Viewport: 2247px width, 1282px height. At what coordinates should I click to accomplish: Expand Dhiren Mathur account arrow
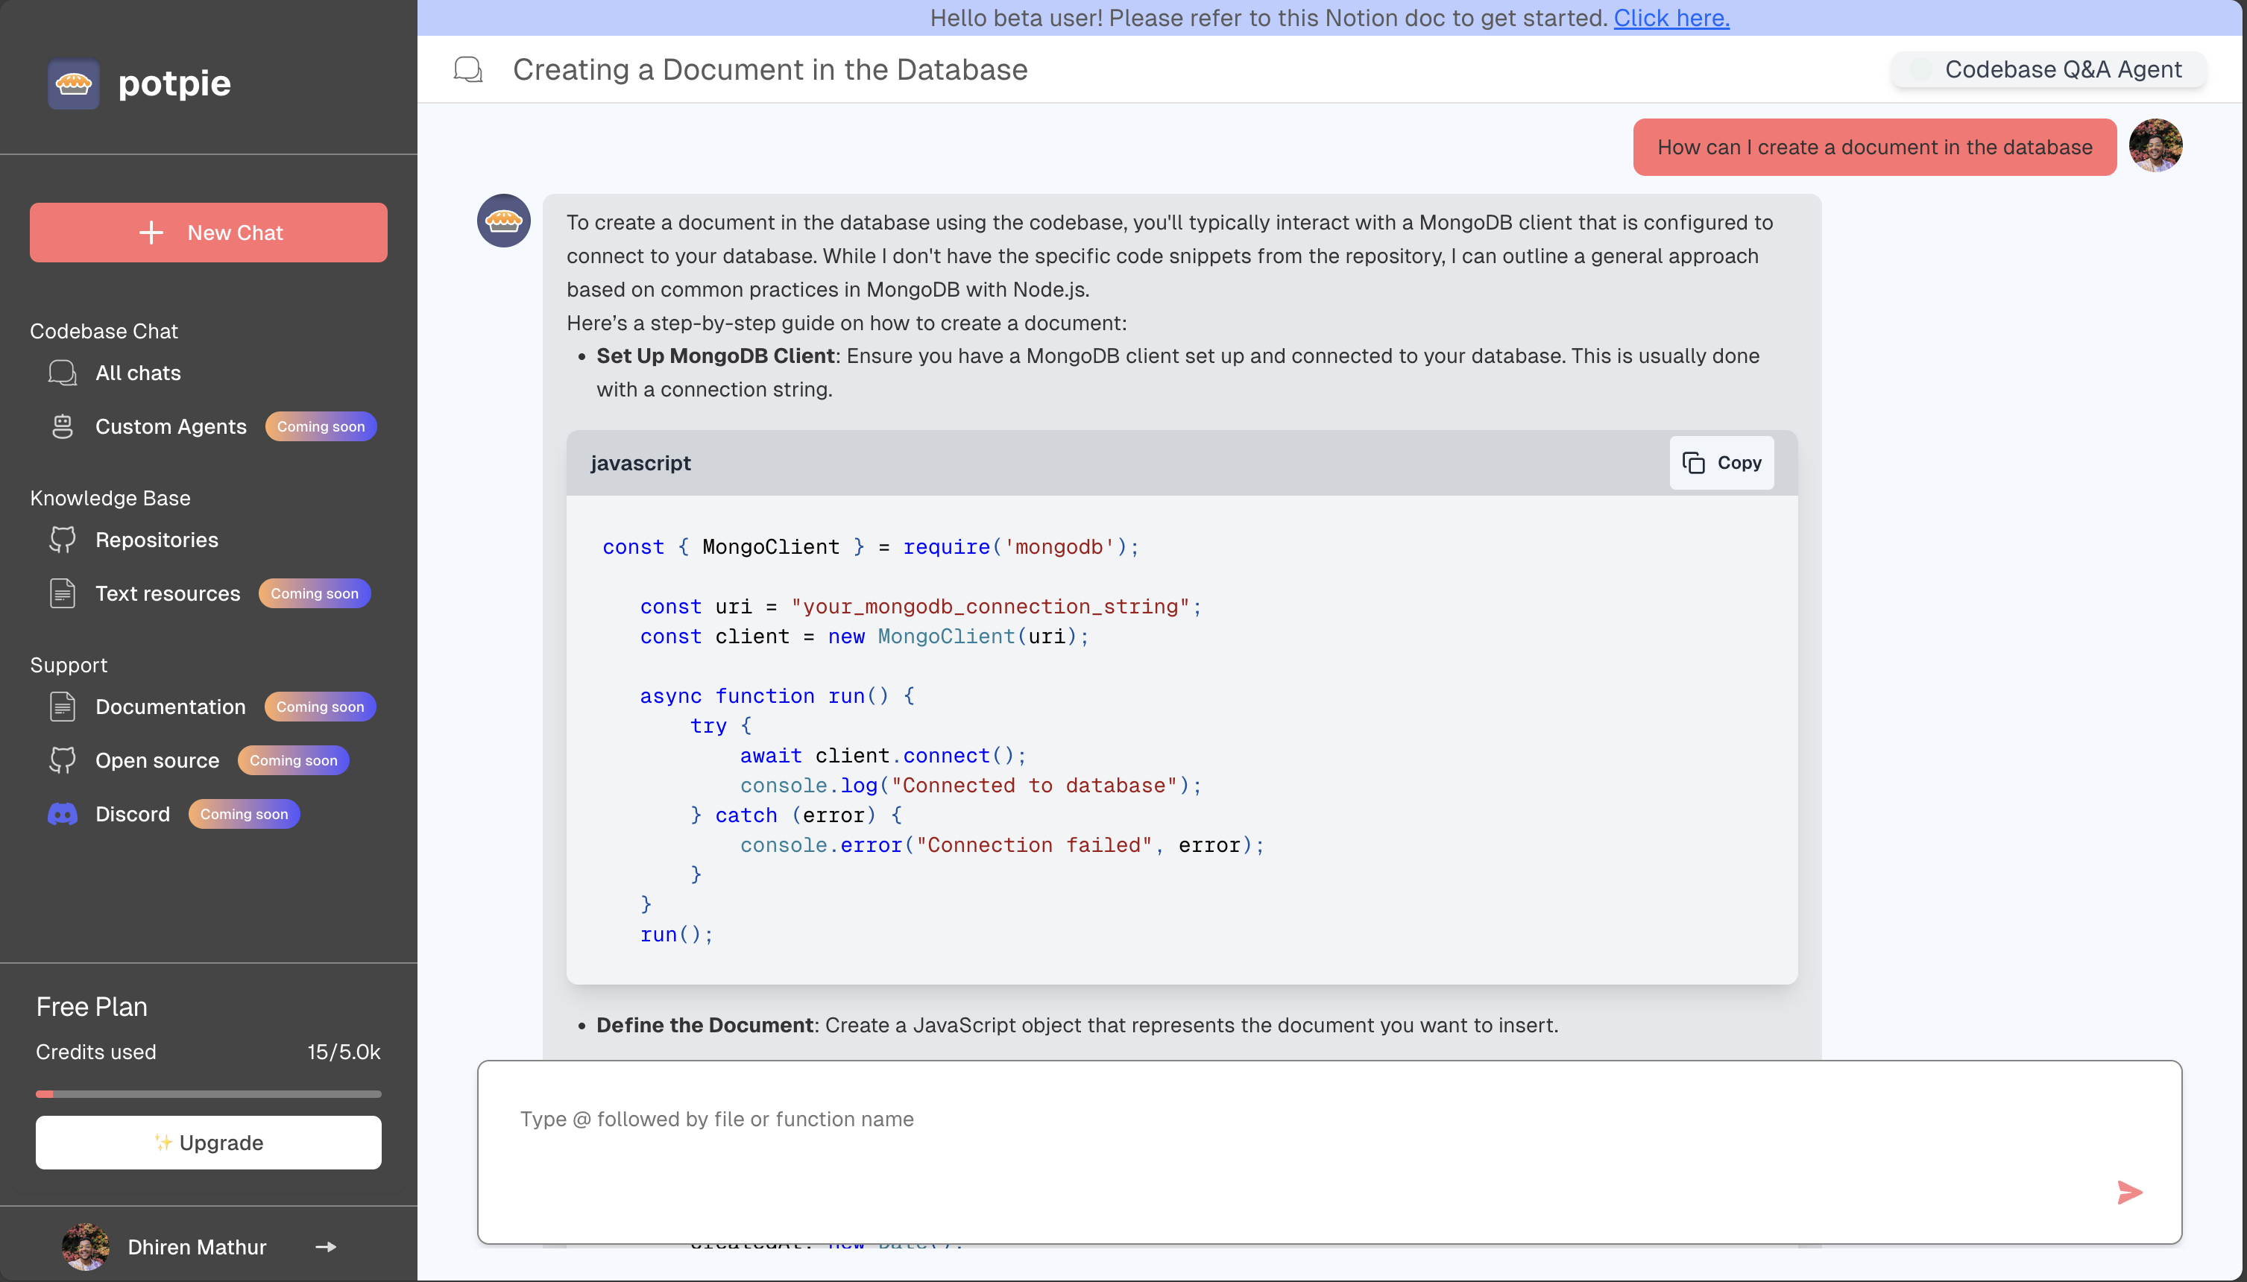tap(326, 1247)
